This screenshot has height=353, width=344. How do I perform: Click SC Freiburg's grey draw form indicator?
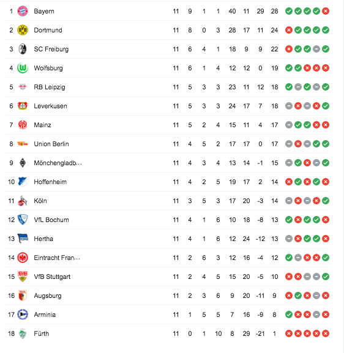pos(316,49)
